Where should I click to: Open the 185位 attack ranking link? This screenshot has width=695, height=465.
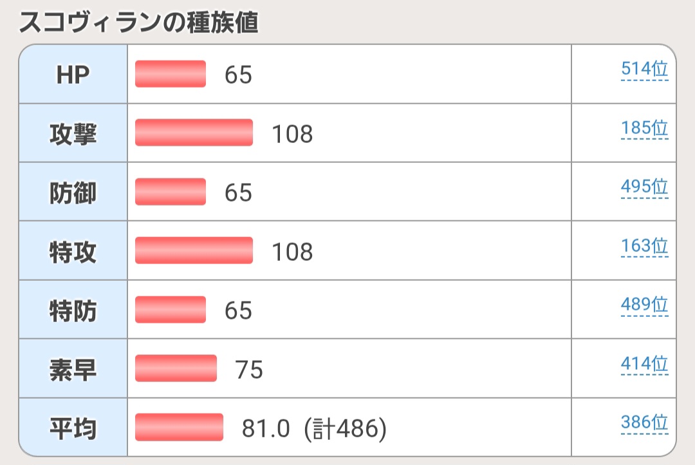644,128
